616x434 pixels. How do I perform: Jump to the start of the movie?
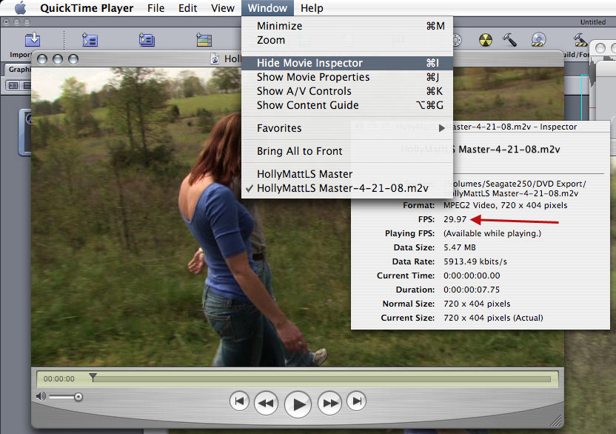click(239, 401)
